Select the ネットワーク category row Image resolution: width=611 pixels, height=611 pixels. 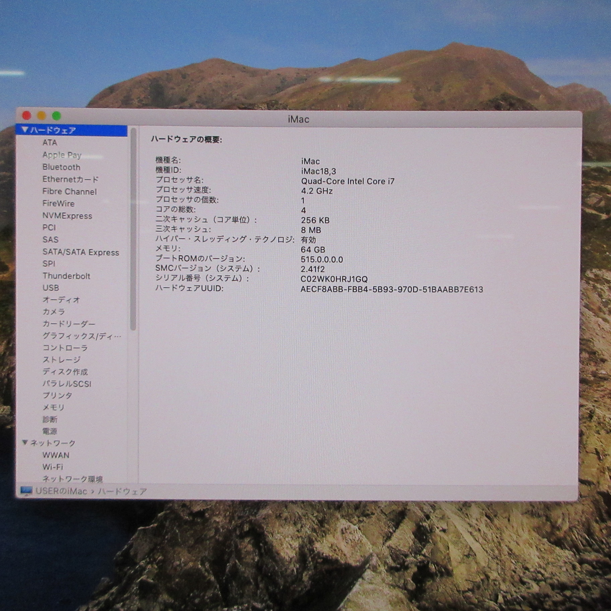click(71, 443)
